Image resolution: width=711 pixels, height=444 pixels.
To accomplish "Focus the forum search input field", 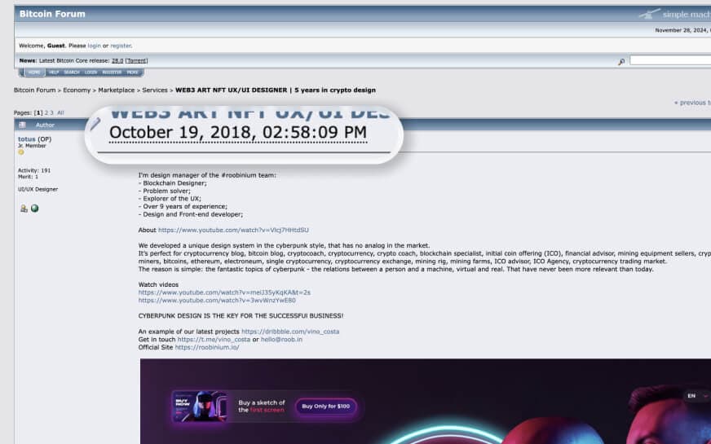I will [670, 60].
